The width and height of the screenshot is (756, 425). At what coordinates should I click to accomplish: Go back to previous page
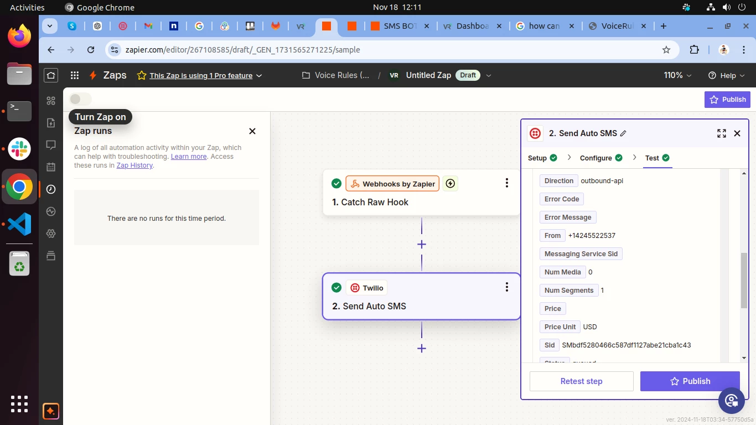tap(51, 50)
